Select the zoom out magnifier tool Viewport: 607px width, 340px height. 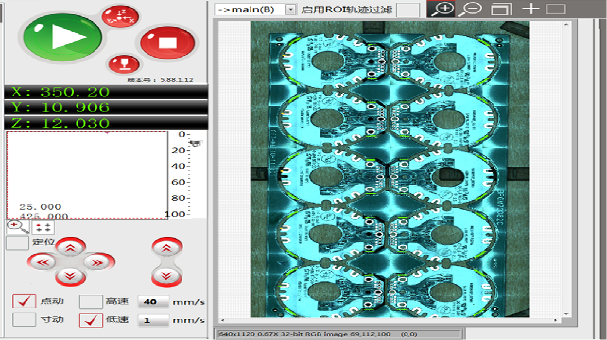click(x=470, y=9)
